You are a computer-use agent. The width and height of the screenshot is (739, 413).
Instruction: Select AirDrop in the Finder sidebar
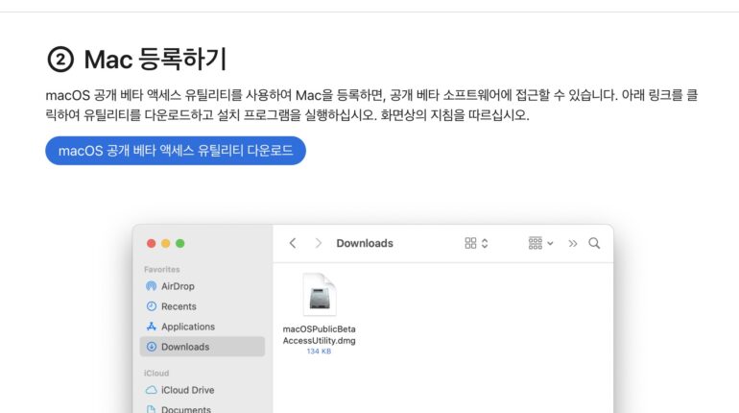(178, 286)
